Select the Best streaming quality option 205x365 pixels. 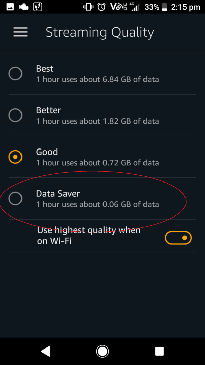click(15, 73)
